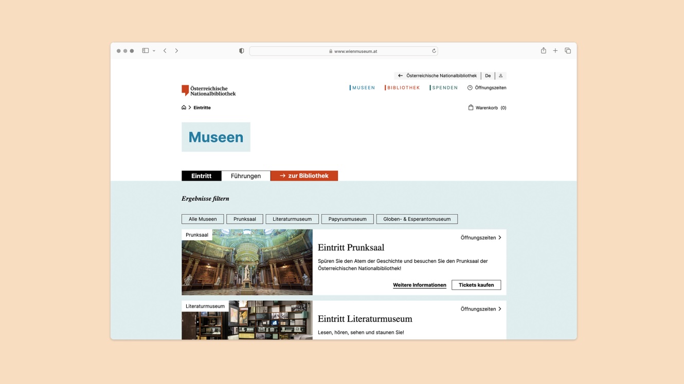Go back to Österreichische Nationalbibliothek main site
The image size is (684, 384).
[438, 75]
